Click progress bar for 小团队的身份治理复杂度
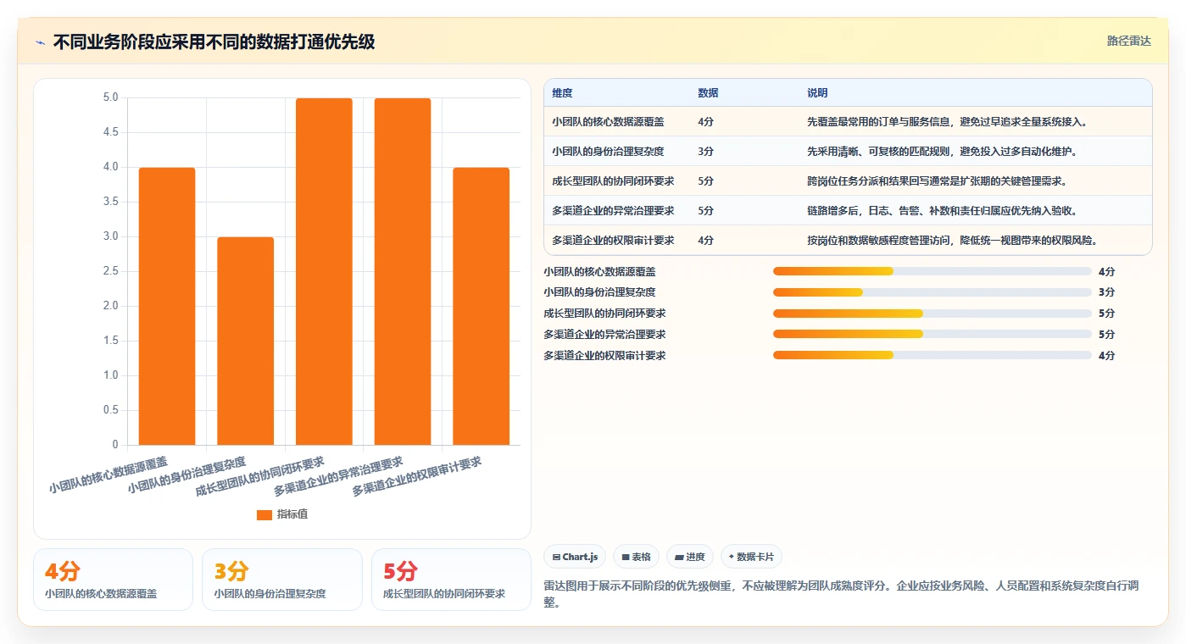 click(932, 292)
